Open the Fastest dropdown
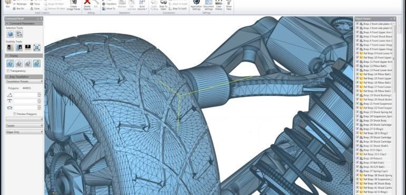The width and height of the screenshot is (406, 195). (x=24, y=125)
